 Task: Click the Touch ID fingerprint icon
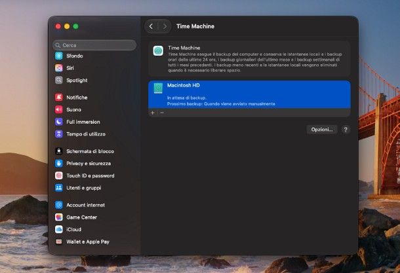[x=59, y=175]
